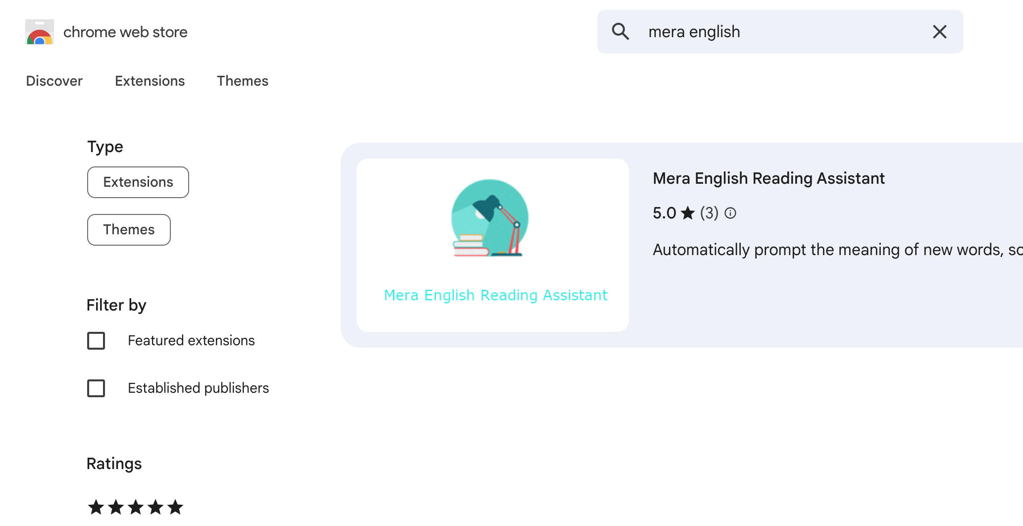Click the magnifying glass search icon
This screenshot has width=1023, height=526.
coord(620,32)
